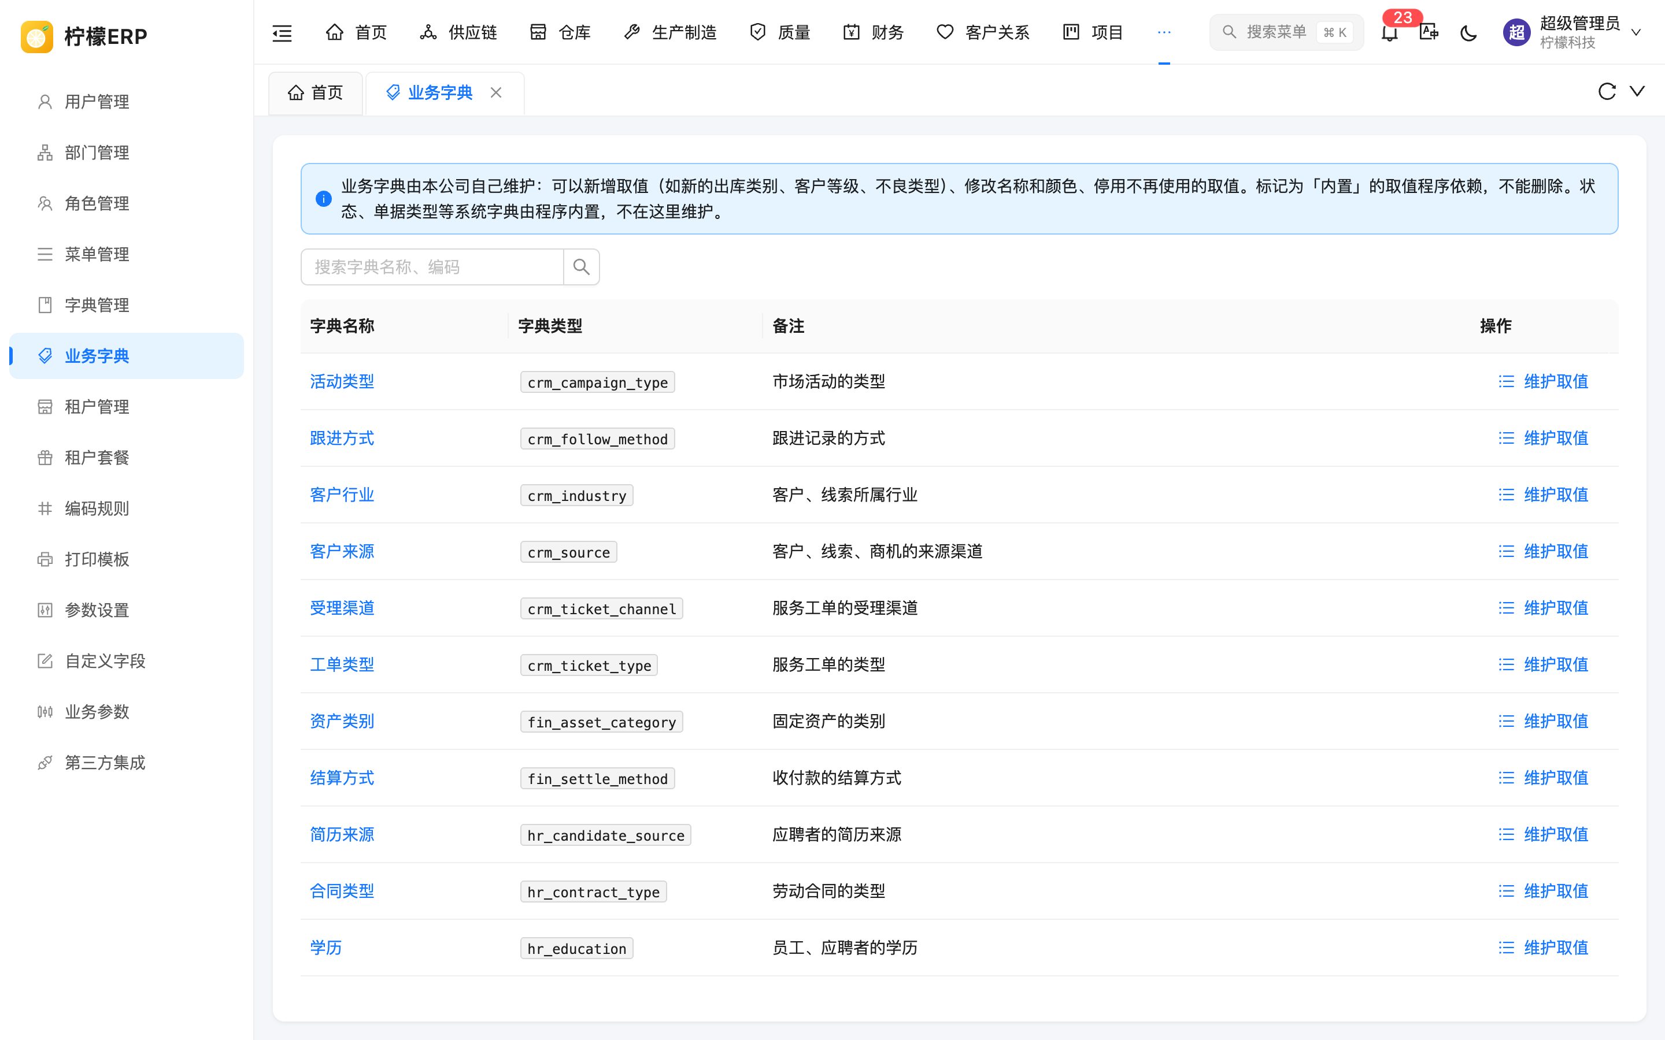Open the 客户行业 dictionary link
1665x1040 pixels.
pyautogui.click(x=342, y=495)
